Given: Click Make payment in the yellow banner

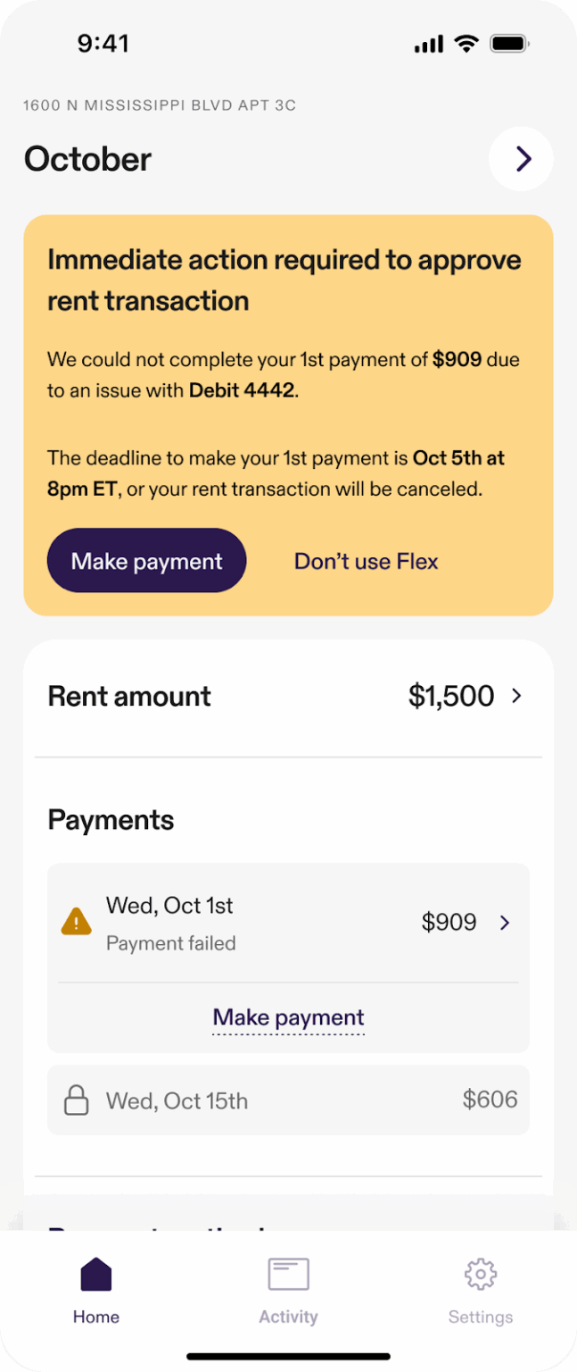Looking at the screenshot, I should pyautogui.click(x=145, y=560).
